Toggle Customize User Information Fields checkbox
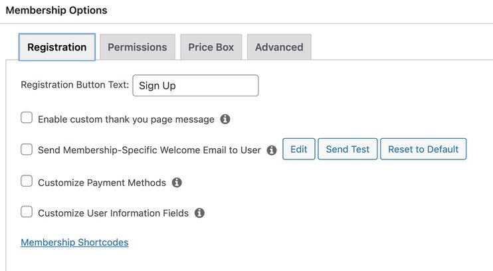Viewport: 493px width, 271px height. 27,213
